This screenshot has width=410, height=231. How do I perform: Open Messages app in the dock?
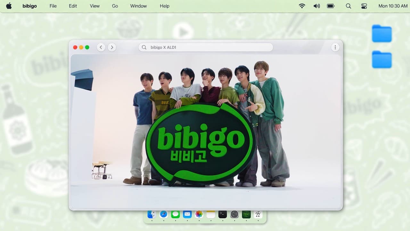[x=176, y=214]
